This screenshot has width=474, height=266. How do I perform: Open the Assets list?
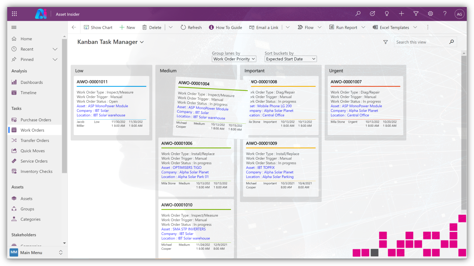(x=27, y=198)
